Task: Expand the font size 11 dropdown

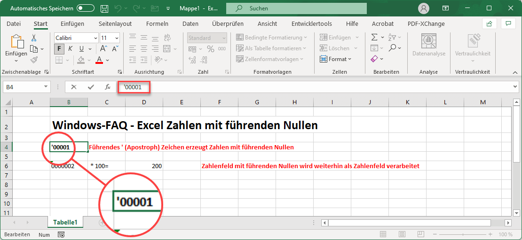Action: click(x=110, y=38)
